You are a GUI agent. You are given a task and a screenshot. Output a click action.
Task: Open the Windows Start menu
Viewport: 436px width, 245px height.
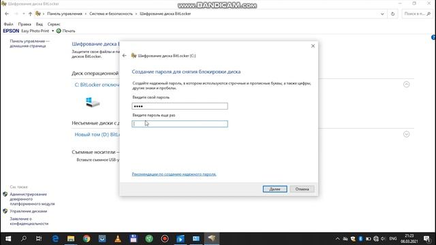click(8, 239)
